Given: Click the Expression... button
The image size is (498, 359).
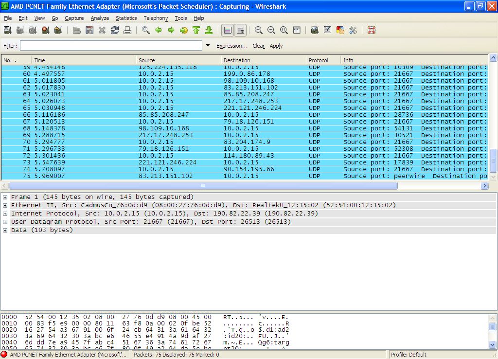Looking at the screenshot, I should 232,46.
